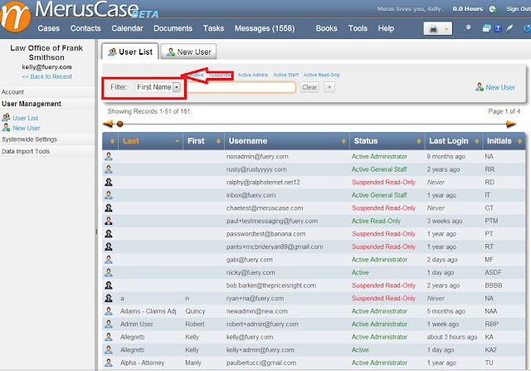The image size is (531, 371).
Task: Open Messages (1558)
Action: 265,28
